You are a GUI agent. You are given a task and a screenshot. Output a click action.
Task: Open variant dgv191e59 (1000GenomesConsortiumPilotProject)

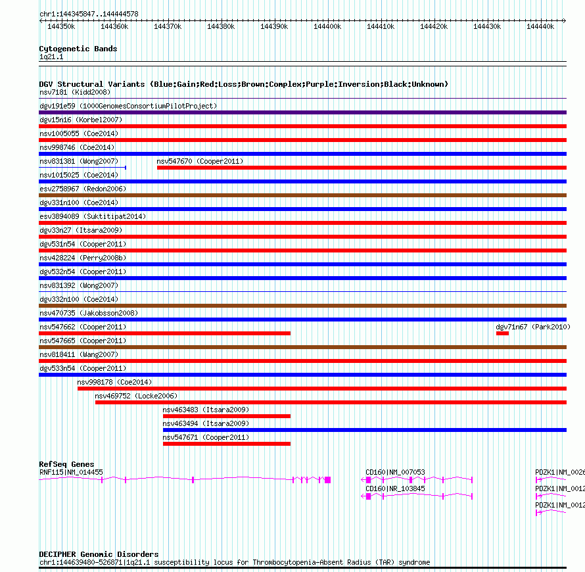point(128,106)
